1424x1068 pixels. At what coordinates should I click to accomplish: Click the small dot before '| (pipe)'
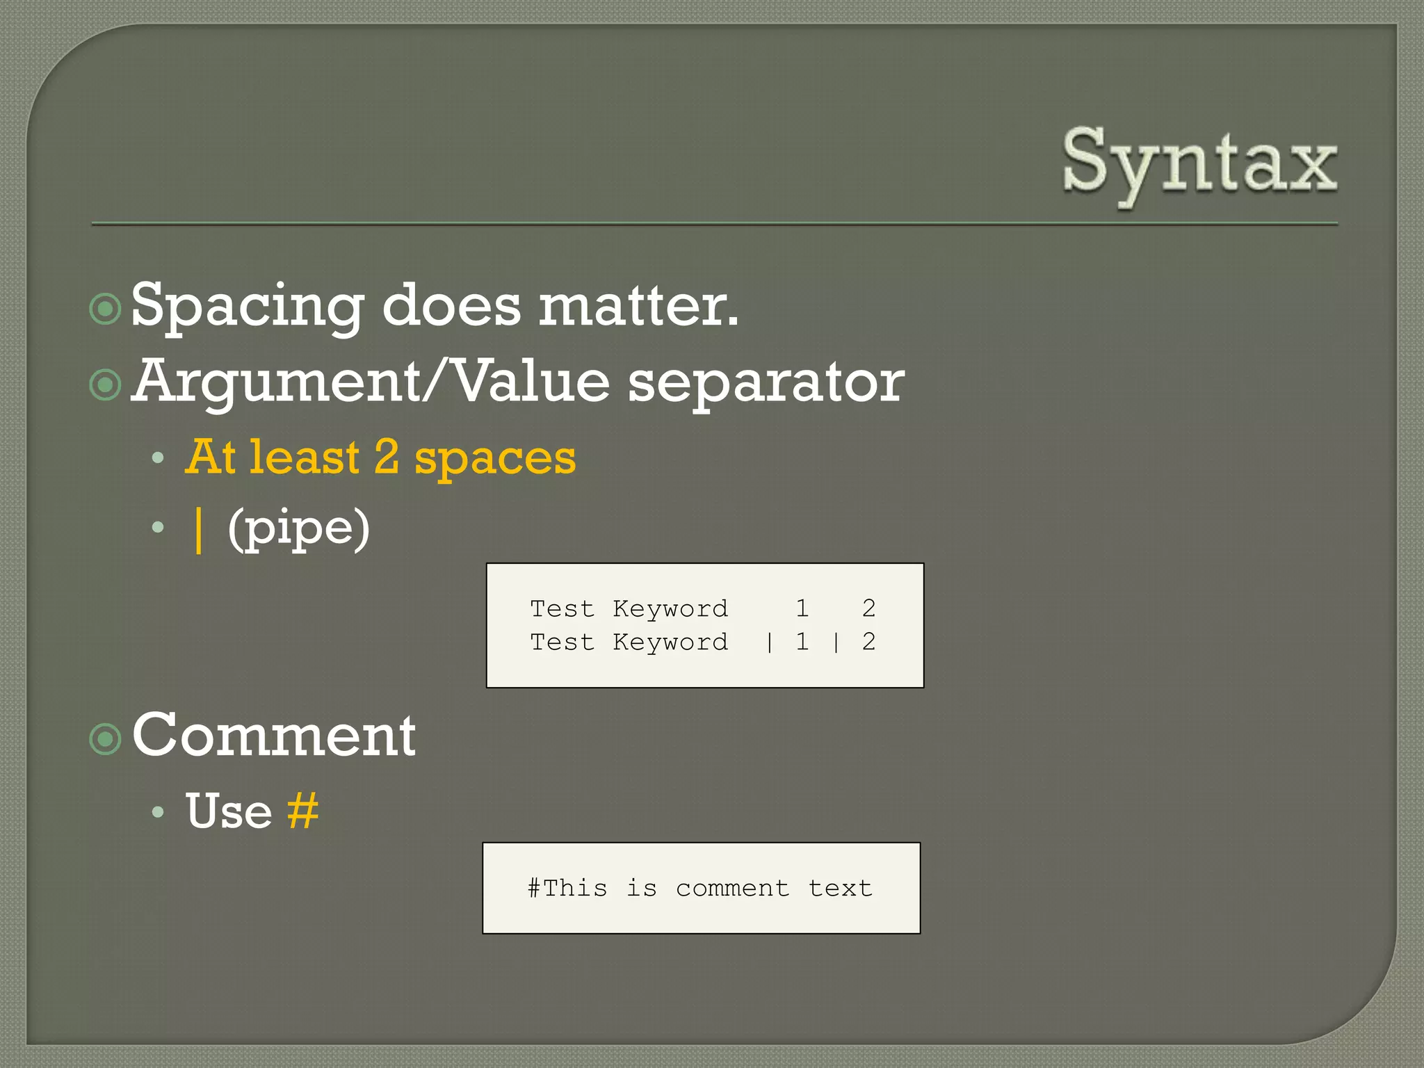point(158,528)
